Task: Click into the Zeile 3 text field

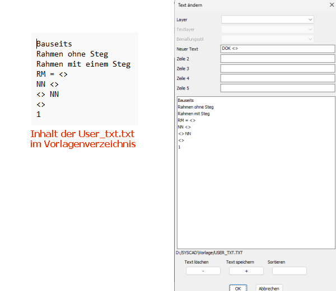Action: coord(277,68)
